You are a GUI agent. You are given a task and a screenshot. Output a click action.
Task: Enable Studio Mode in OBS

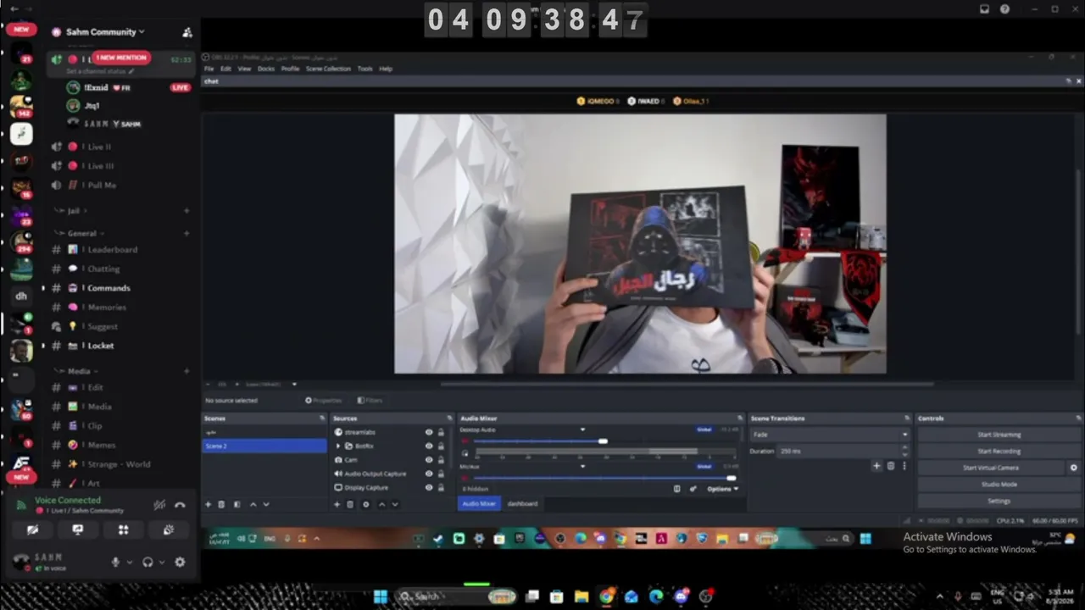[x=999, y=485]
